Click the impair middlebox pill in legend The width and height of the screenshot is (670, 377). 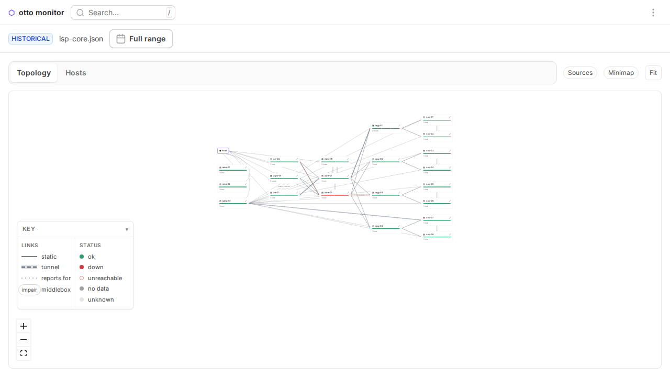click(29, 290)
